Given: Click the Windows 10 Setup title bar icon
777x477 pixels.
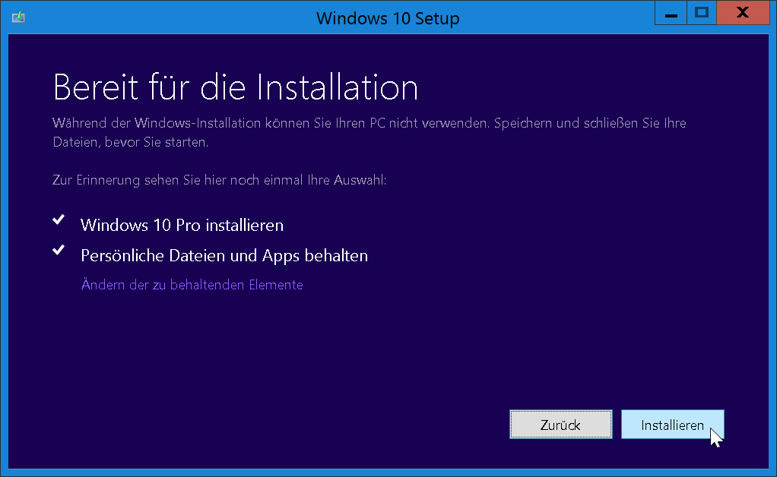Looking at the screenshot, I should [x=18, y=17].
